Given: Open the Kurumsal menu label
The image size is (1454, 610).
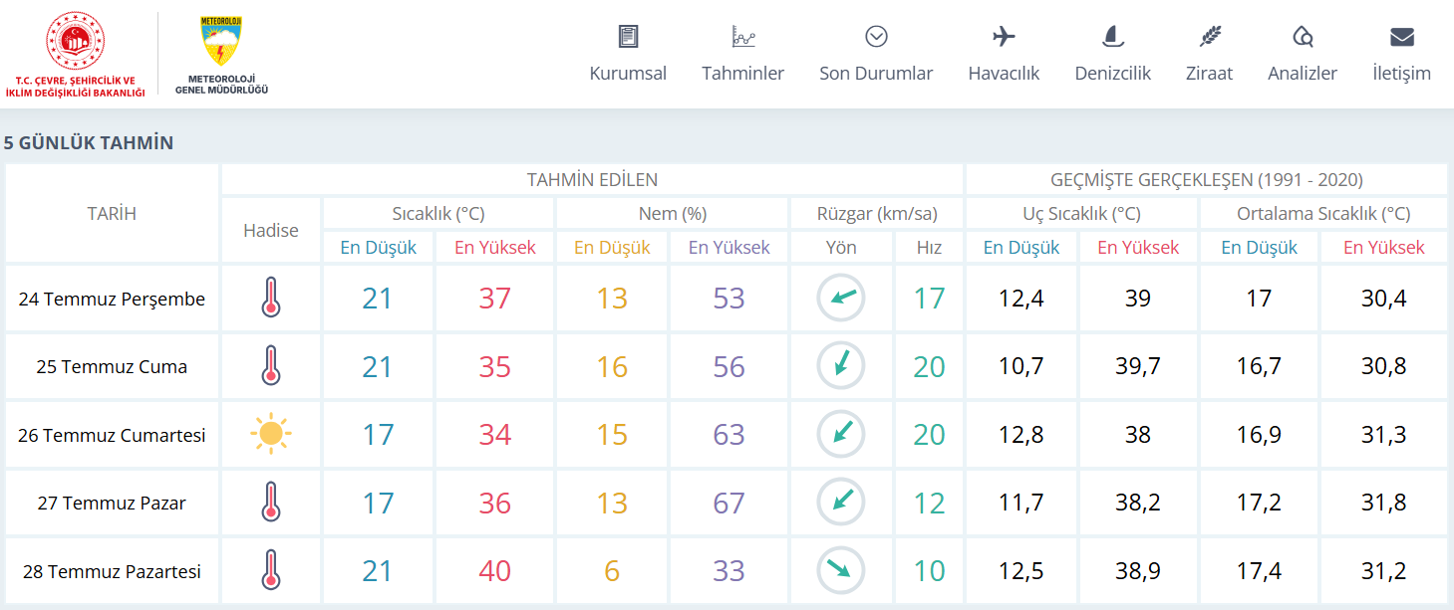Looking at the screenshot, I should pyautogui.click(x=628, y=74).
